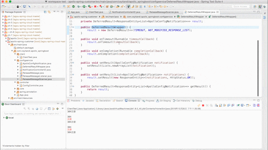Click the Clear Console icon
Screen dimensions: 268x150
(216, 105)
